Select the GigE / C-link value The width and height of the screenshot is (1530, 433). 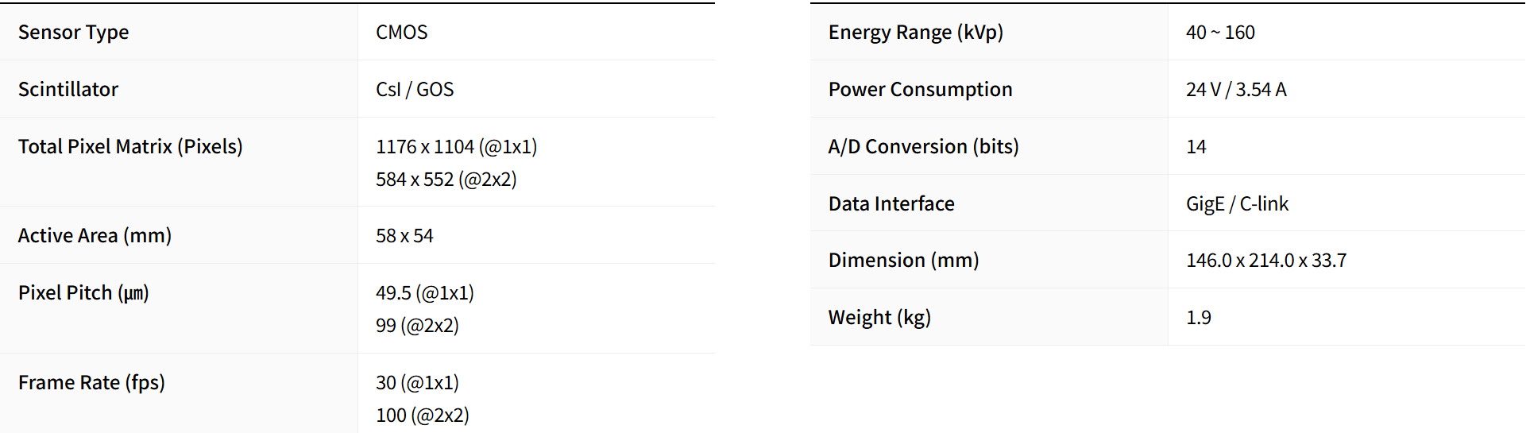(x=1237, y=204)
